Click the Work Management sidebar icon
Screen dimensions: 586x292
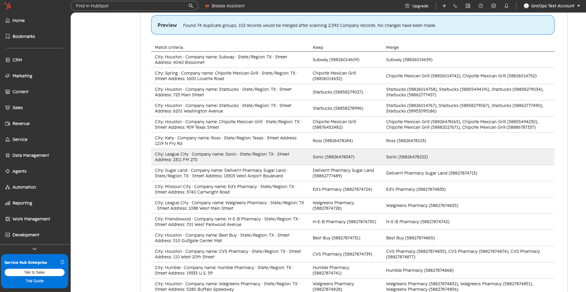pyautogui.click(x=8, y=219)
